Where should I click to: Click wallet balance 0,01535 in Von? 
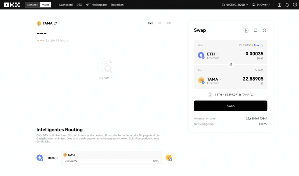click(248, 45)
